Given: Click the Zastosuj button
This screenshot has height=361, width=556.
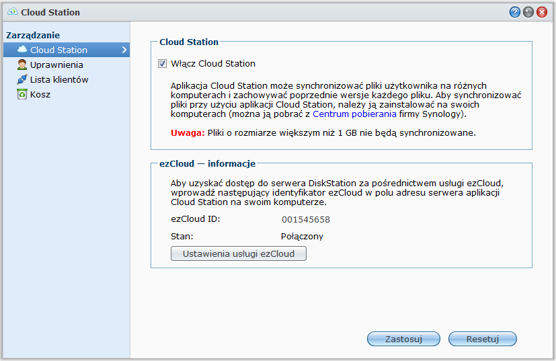Looking at the screenshot, I should coord(403,339).
